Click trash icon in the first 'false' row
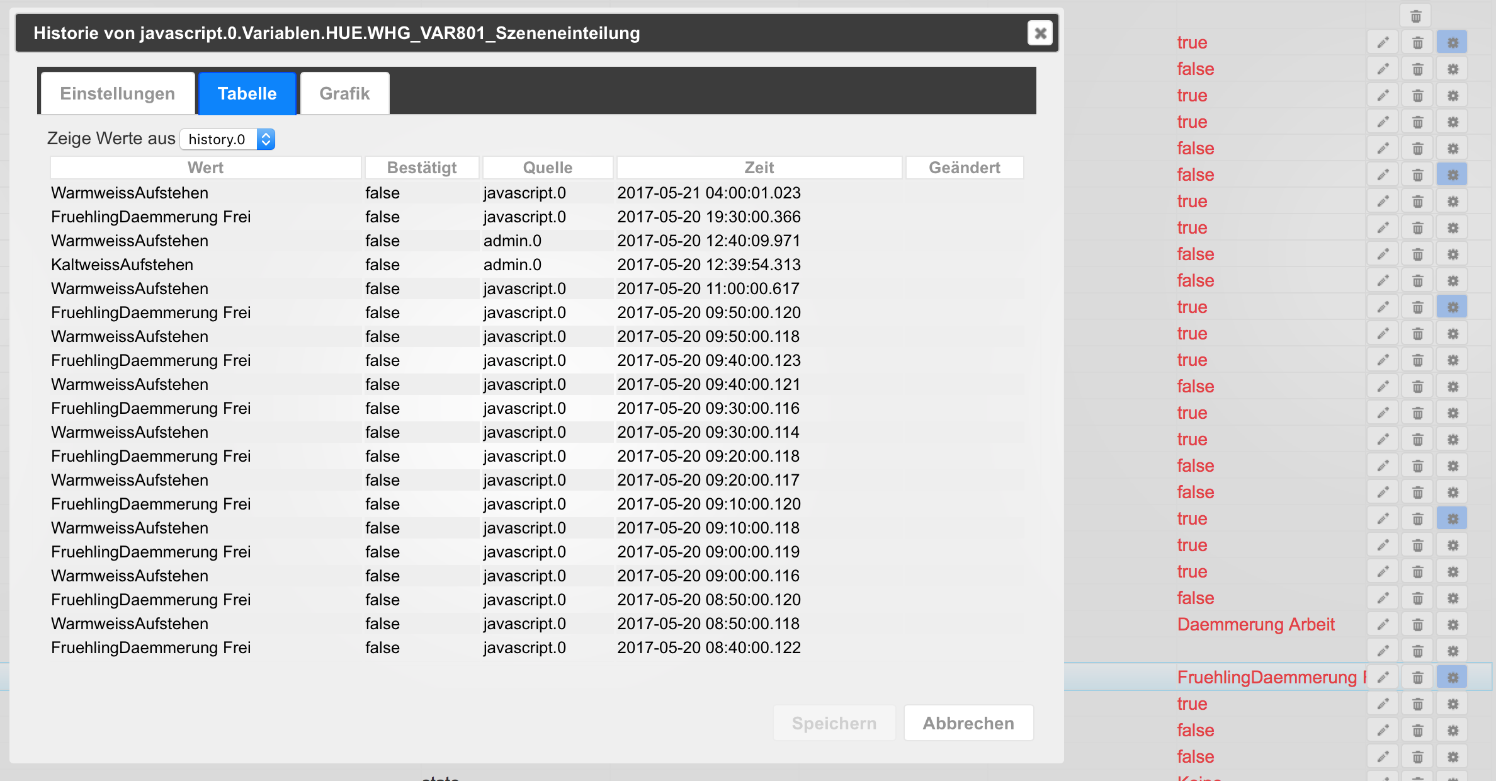The image size is (1496, 781). coord(1417,69)
